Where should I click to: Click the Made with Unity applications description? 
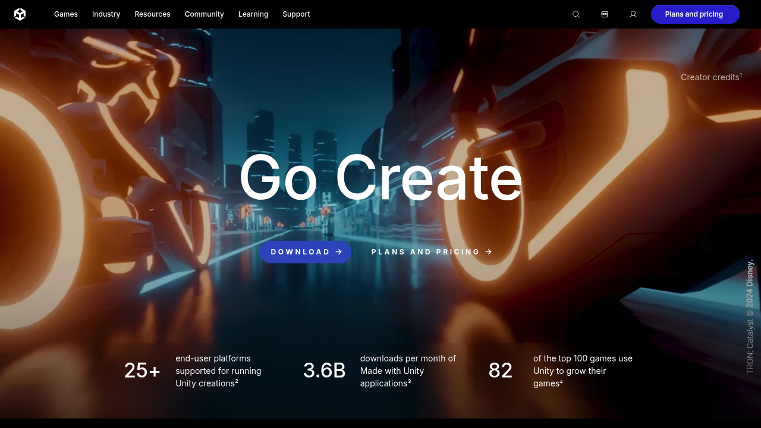click(408, 371)
